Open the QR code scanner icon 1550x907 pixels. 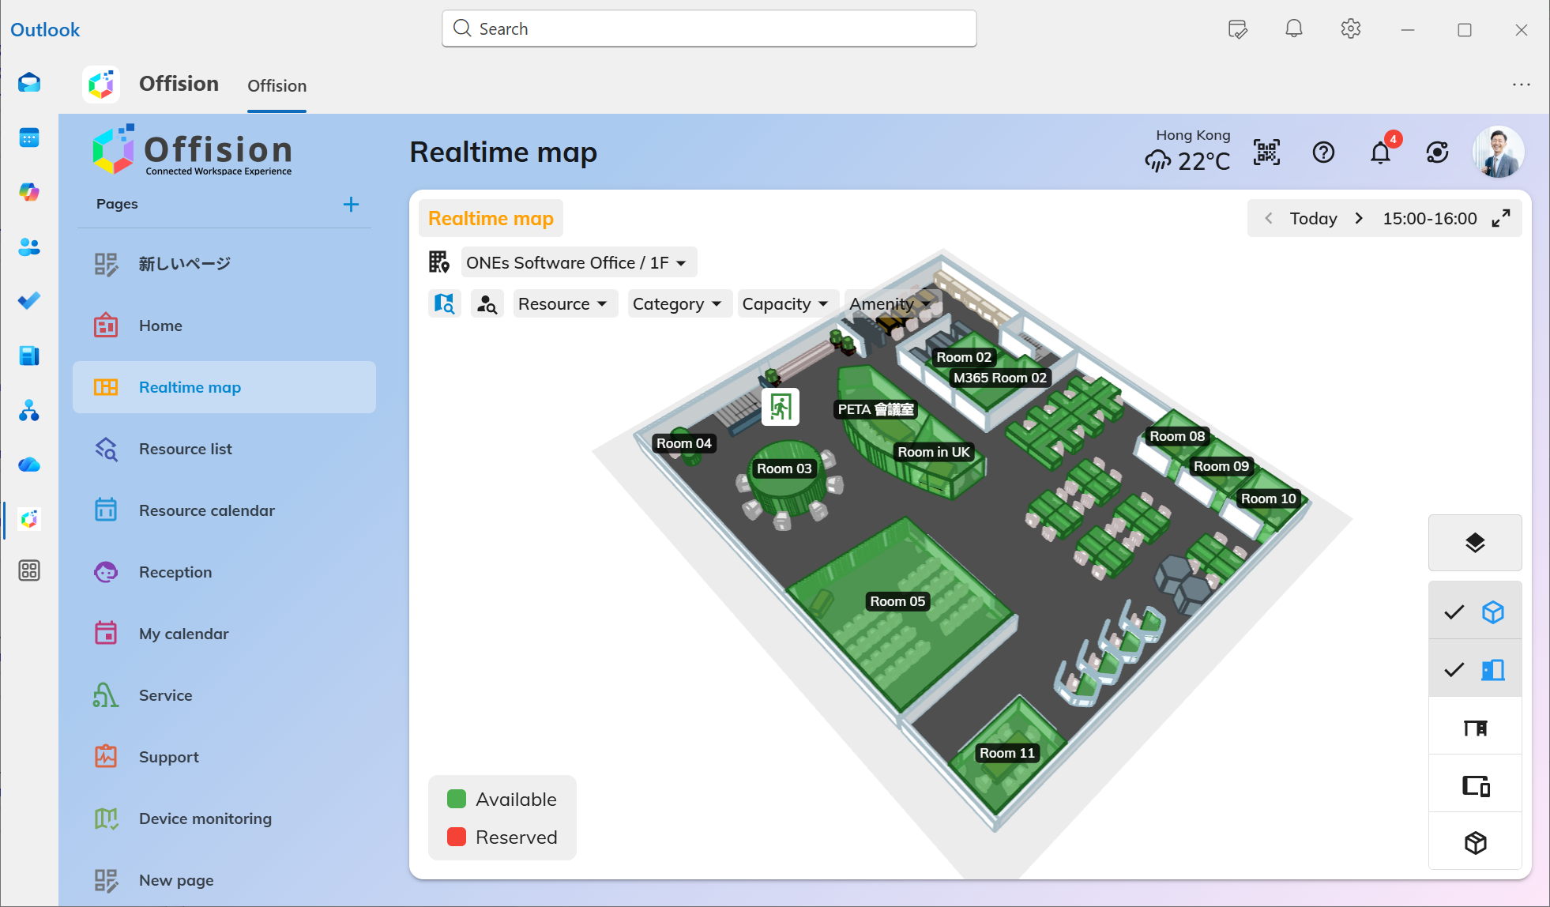point(1266,152)
